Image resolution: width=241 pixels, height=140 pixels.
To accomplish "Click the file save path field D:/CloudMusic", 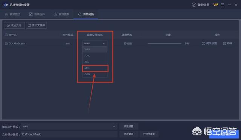I will [x=69, y=134].
